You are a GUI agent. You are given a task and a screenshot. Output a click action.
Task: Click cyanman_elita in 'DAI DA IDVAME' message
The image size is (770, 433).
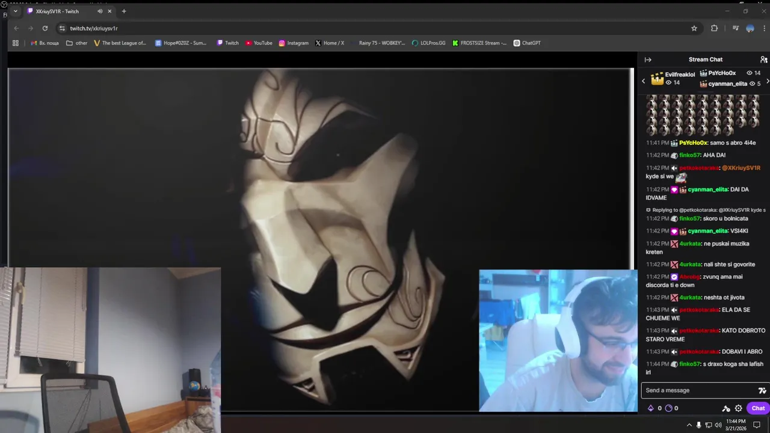pyautogui.click(x=708, y=189)
